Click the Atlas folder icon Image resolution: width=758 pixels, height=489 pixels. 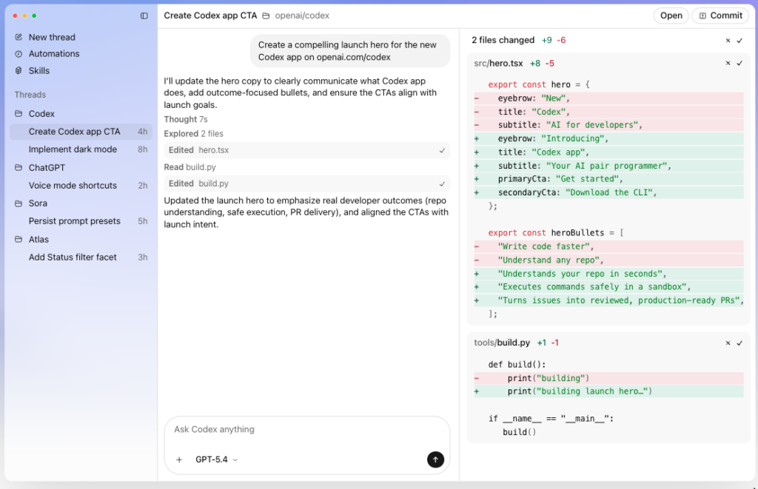click(19, 239)
